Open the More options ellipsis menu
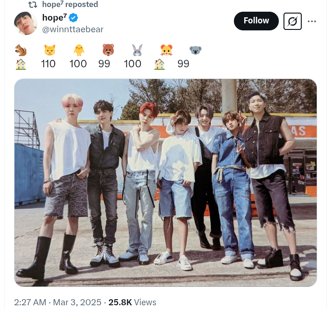The height and width of the screenshot is (309, 327). pyautogui.click(x=312, y=21)
